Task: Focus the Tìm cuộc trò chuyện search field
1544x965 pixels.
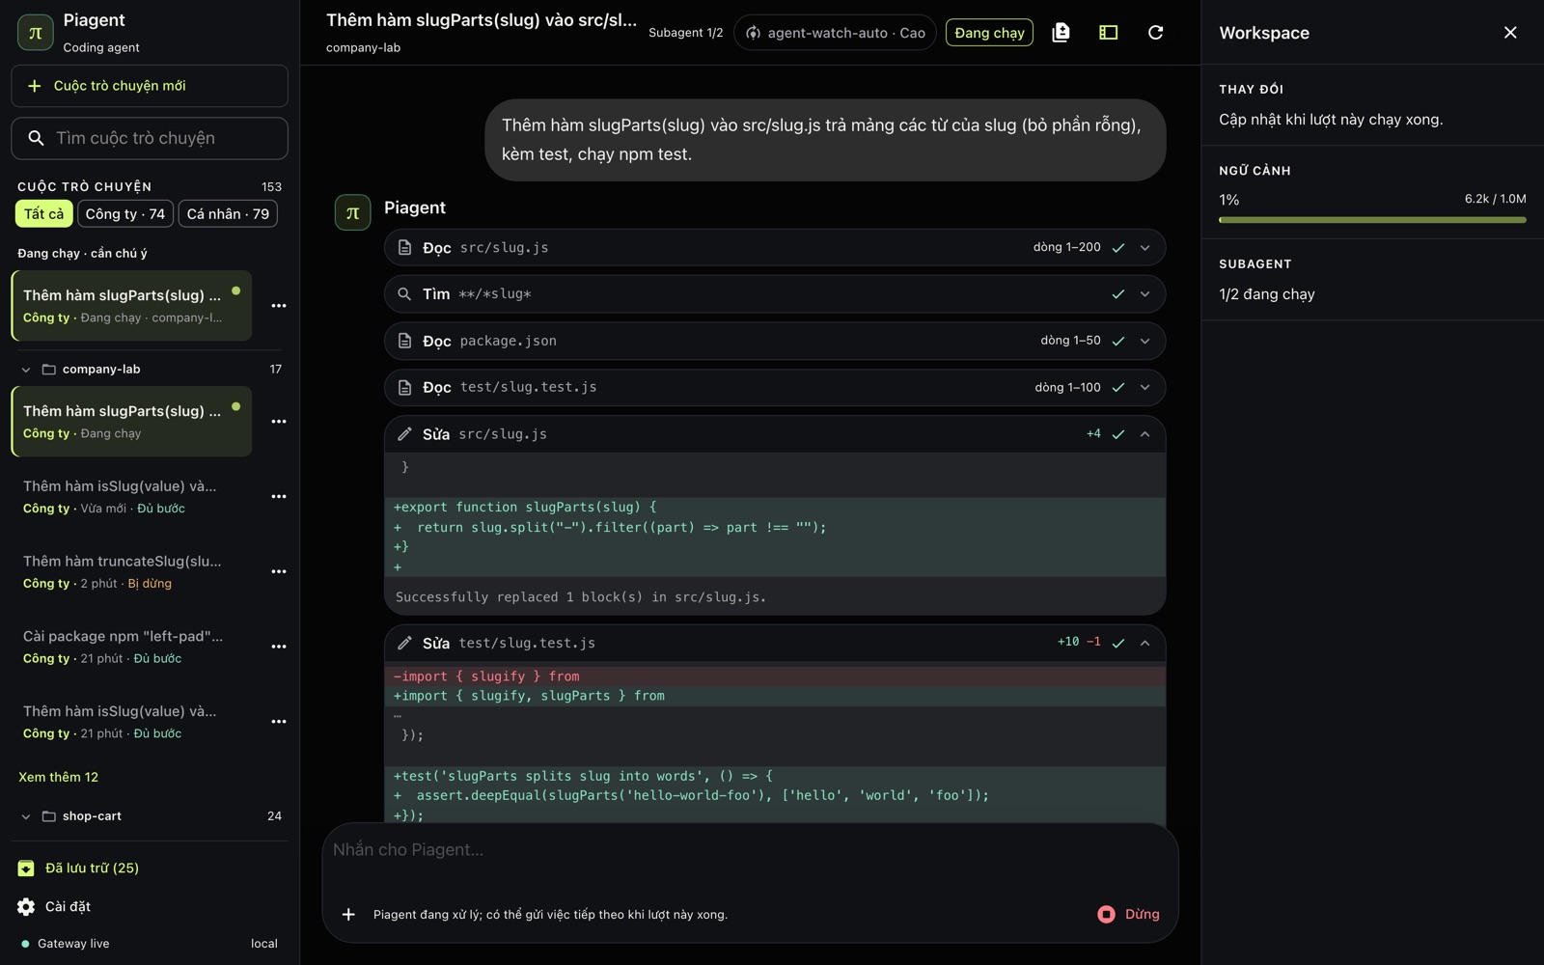Action: (x=150, y=138)
